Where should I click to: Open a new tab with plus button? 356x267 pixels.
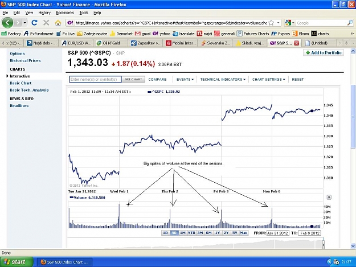coord(346,43)
